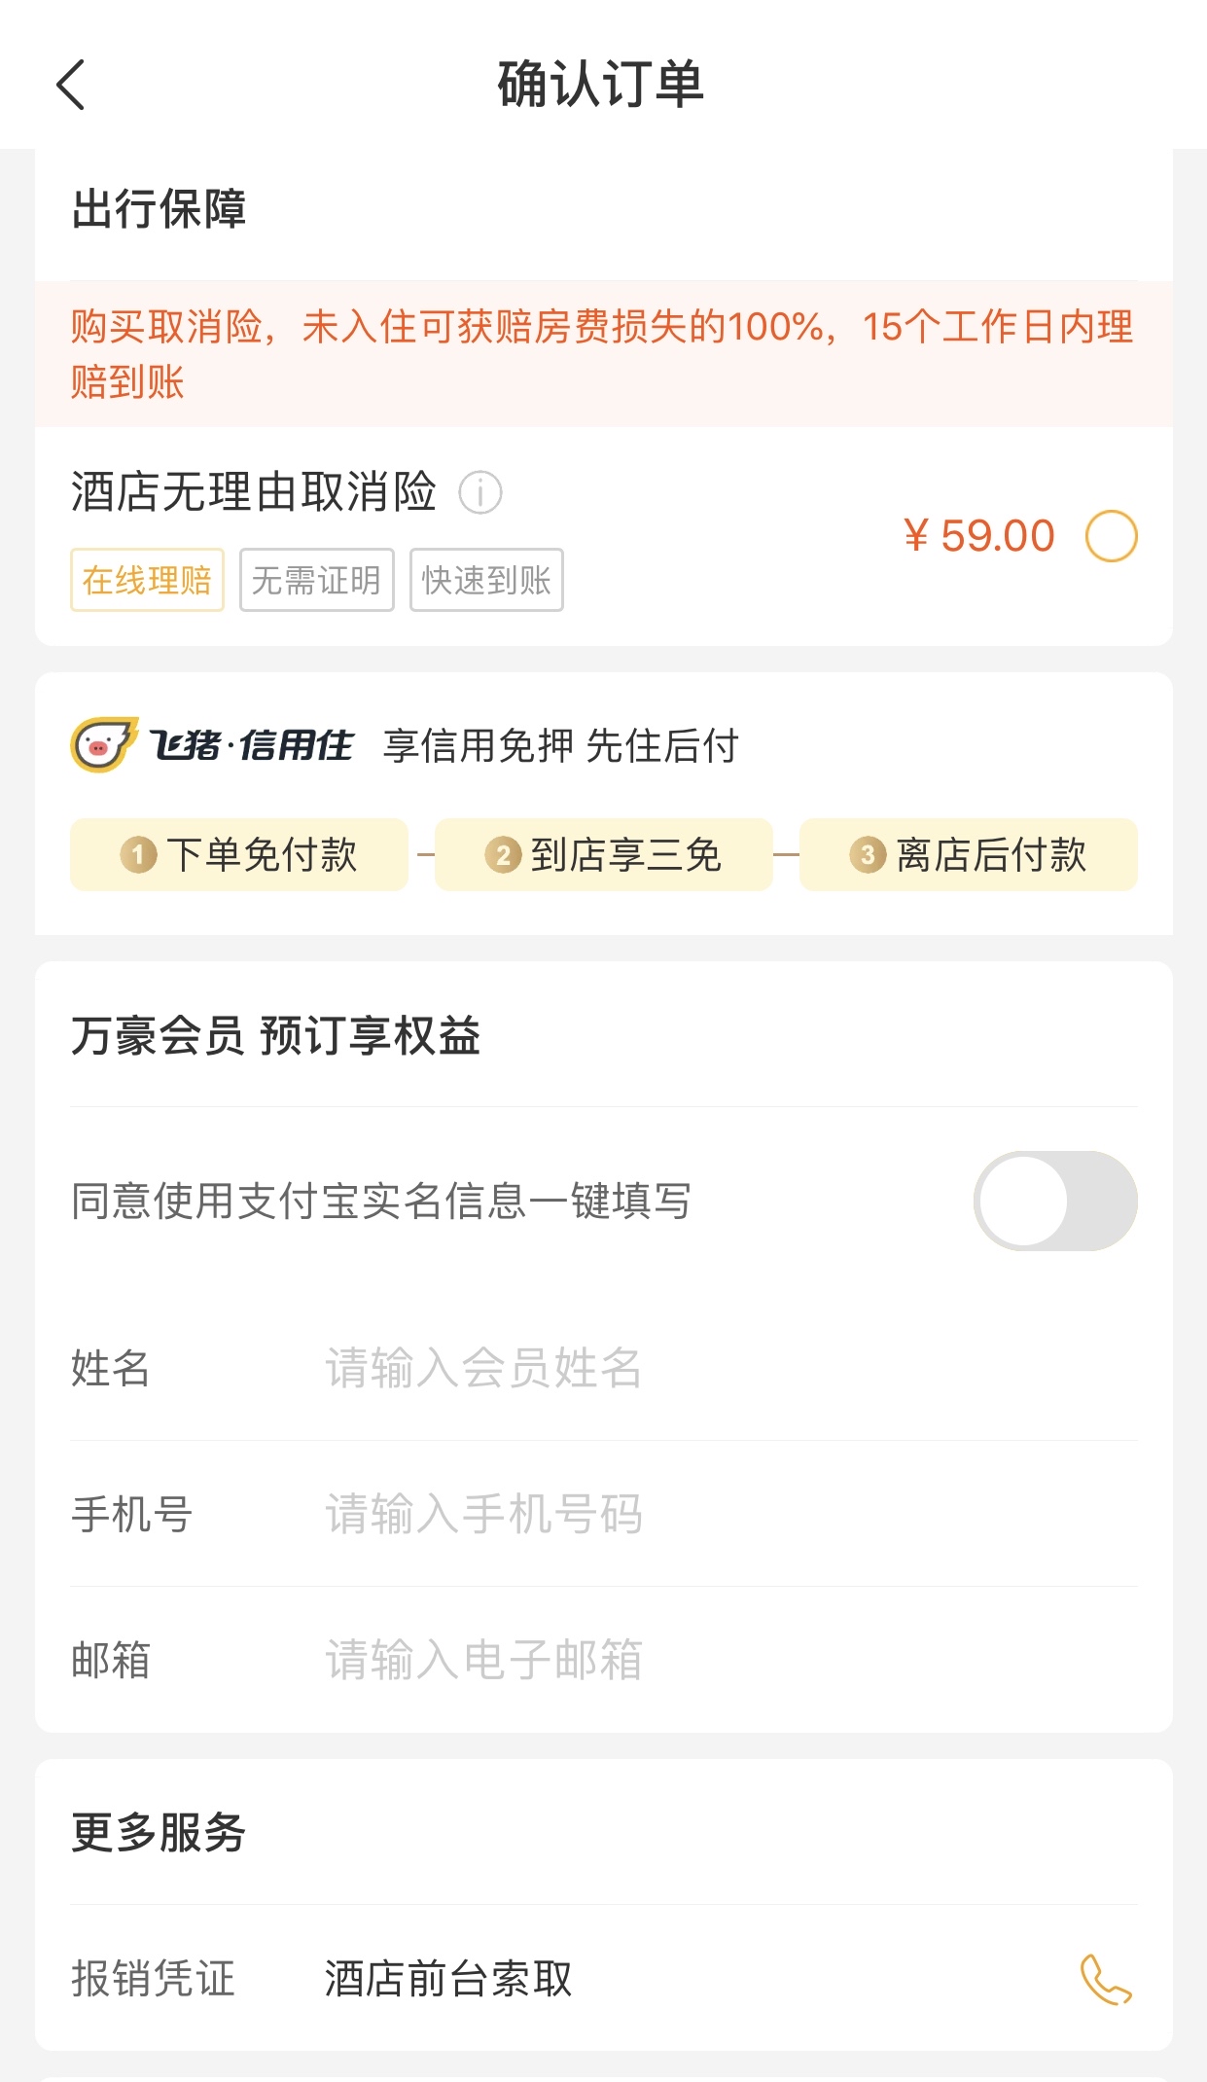Screen dimensions: 1207x2082
Task: Tap 离店后付款 step chip
Action: click(x=968, y=855)
